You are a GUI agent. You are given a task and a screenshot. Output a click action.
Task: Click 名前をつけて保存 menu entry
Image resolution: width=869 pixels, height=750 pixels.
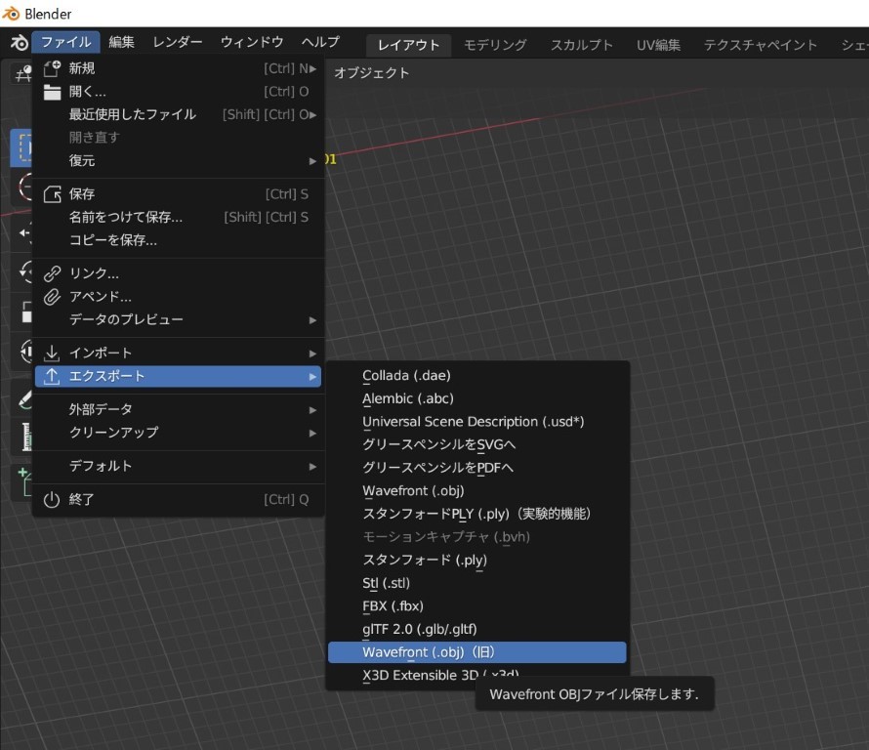126,217
